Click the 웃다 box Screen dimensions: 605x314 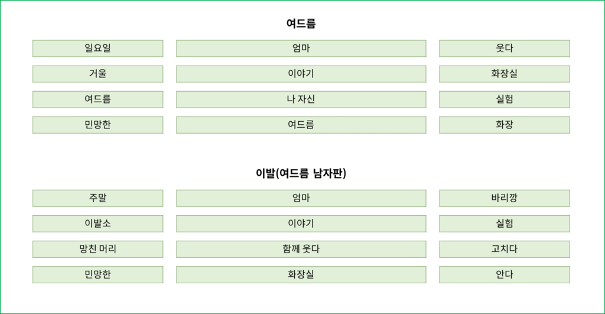(505, 48)
